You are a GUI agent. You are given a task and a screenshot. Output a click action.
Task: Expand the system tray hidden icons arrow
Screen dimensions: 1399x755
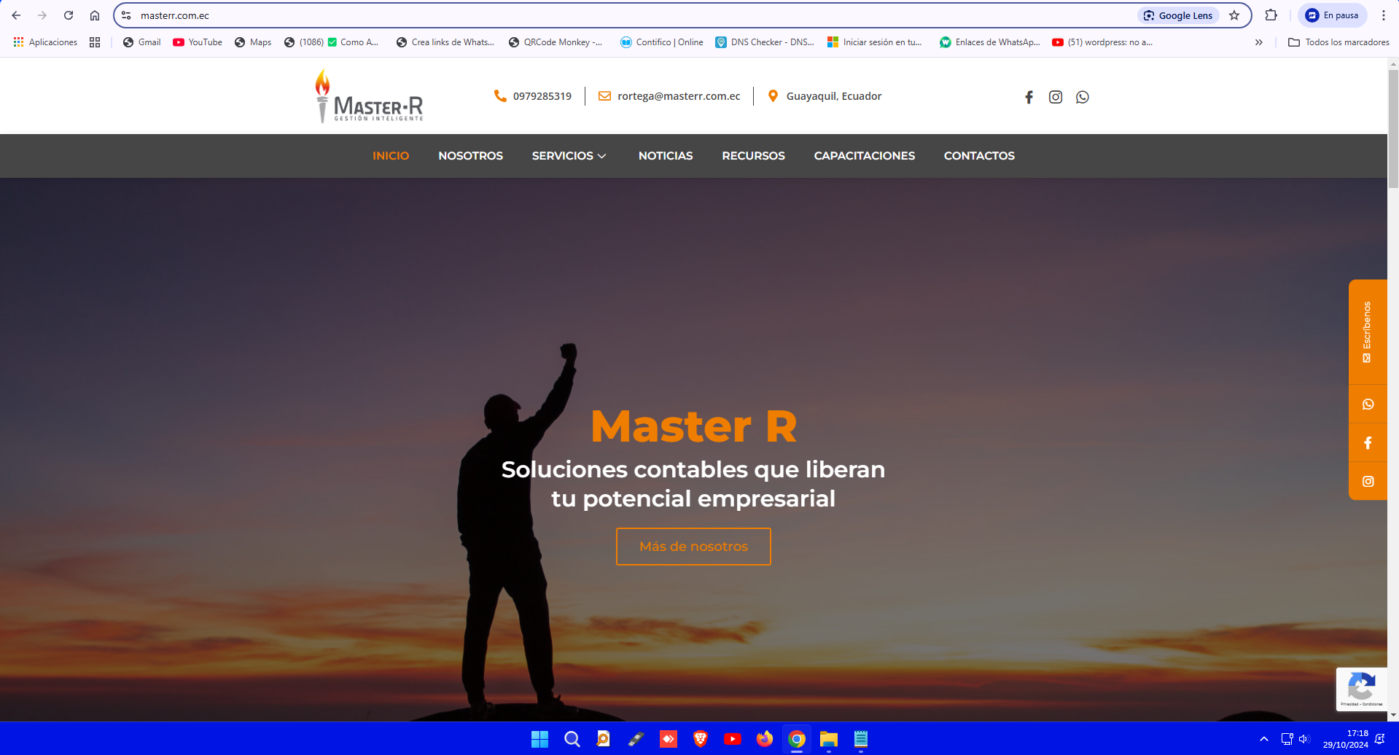click(1263, 739)
